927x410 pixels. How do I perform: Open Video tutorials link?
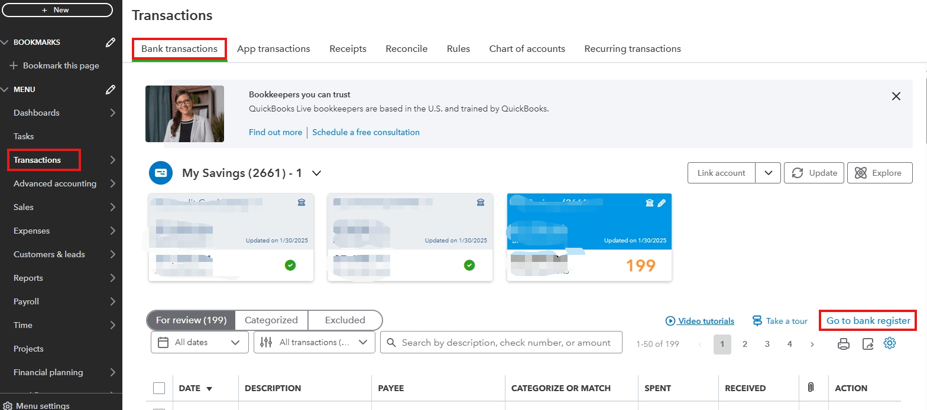point(700,321)
